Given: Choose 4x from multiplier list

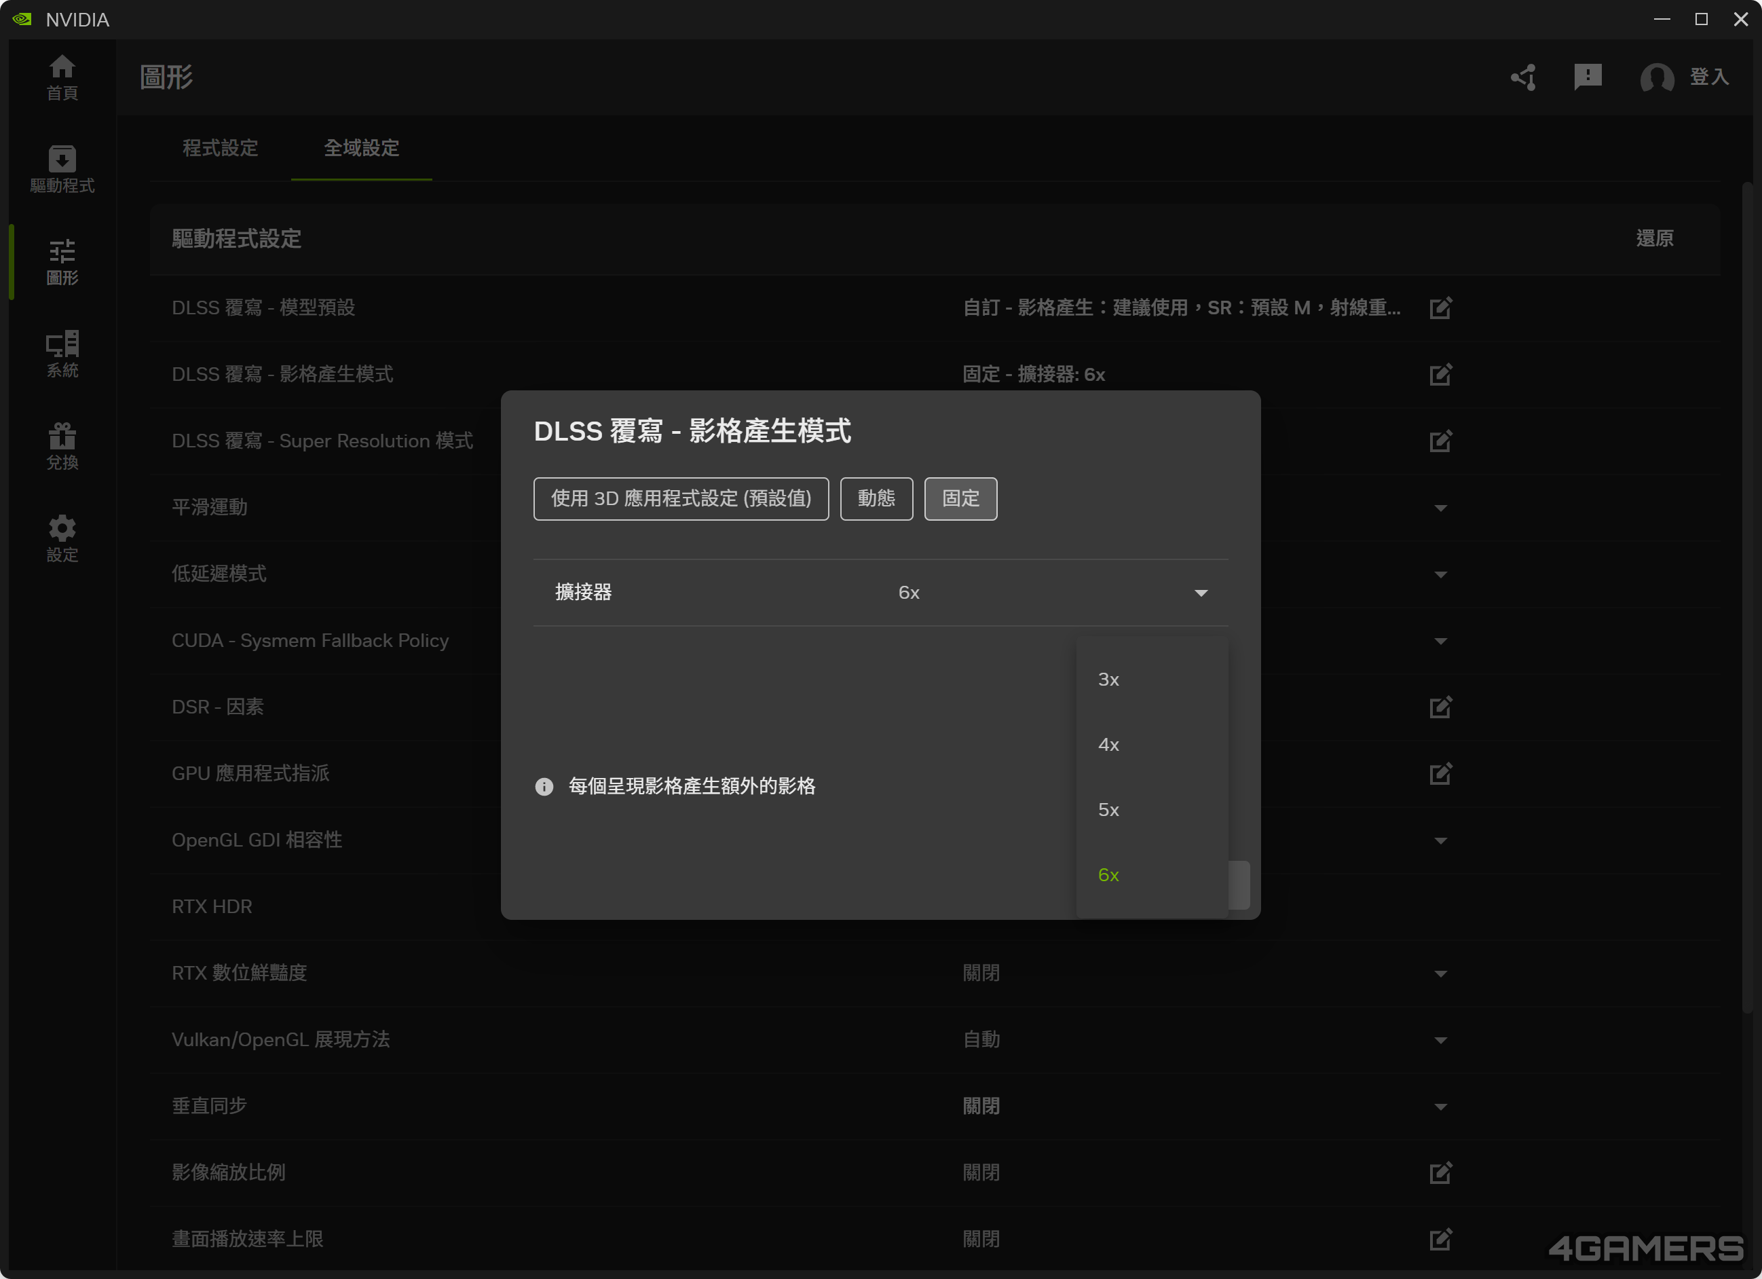Looking at the screenshot, I should 1152,745.
